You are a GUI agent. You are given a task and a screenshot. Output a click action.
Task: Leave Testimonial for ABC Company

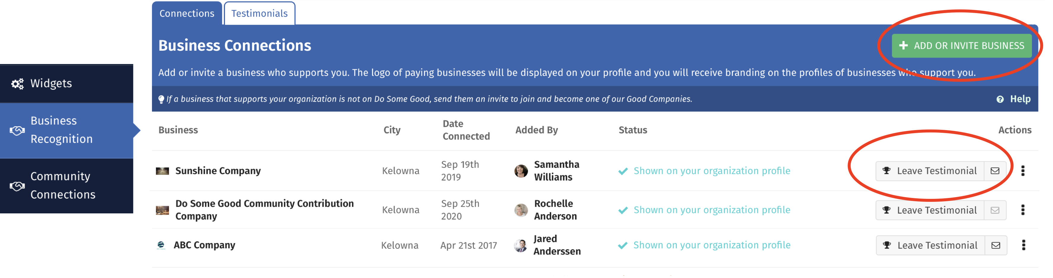point(930,245)
